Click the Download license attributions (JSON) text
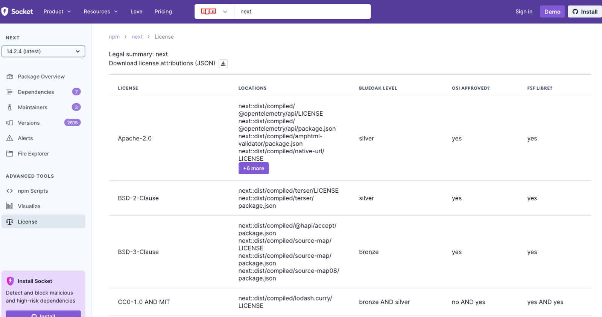 162,63
